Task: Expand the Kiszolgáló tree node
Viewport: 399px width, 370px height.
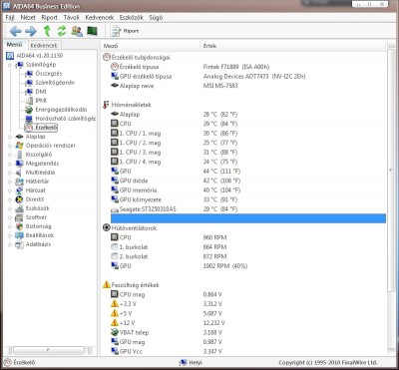Action: coord(10,155)
